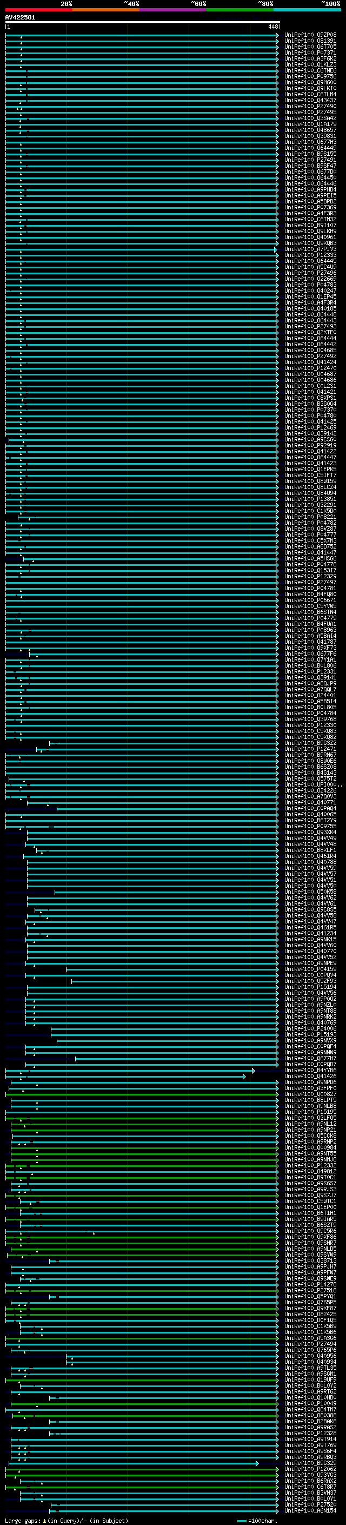Screen dimensions: 346x1525
Task: Select hit label UniRef100_P07369
Action: 310,207
